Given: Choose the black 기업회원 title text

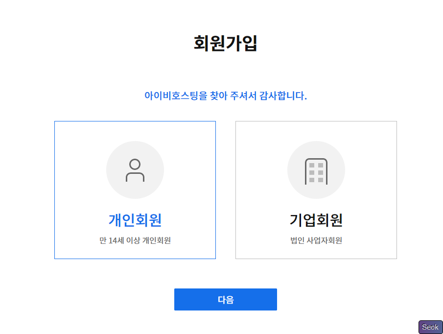Looking at the screenshot, I should pos(316,220).
